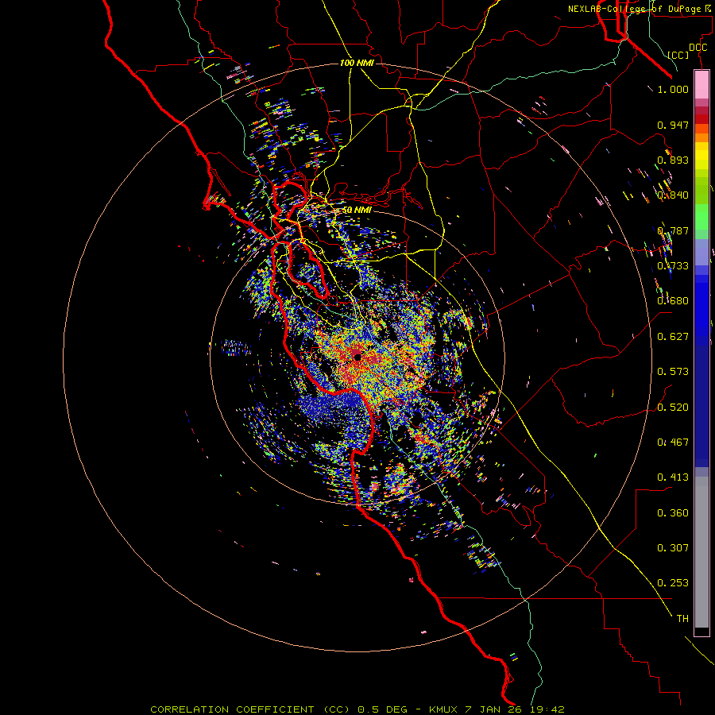Image resolution: width=715 pixels, height=715 pixels.
Task: Click the 0.840 scale value
Action: pyautogui.click(x=673, y=195)
